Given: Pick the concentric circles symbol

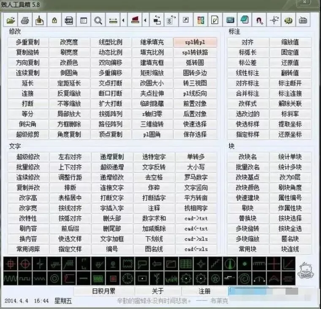Looking at the screenshot, I should pos(54,278).
